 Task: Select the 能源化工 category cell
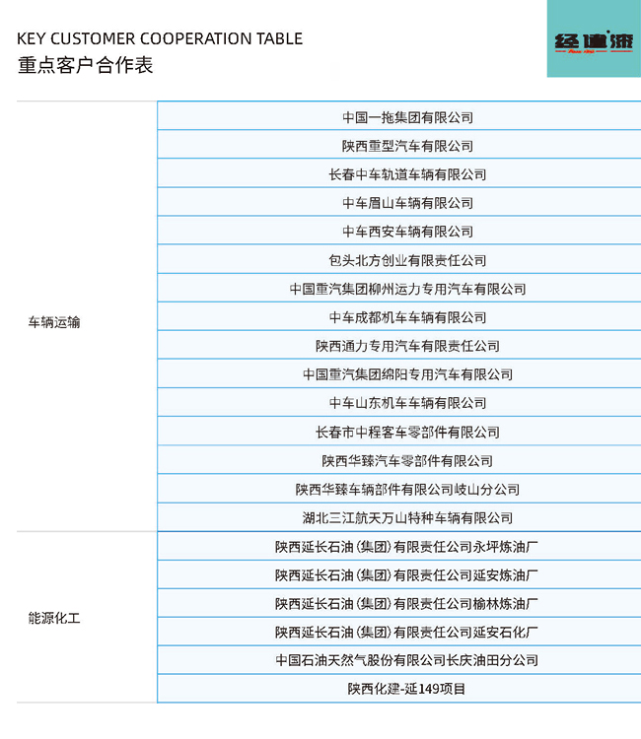coord(54,619)
